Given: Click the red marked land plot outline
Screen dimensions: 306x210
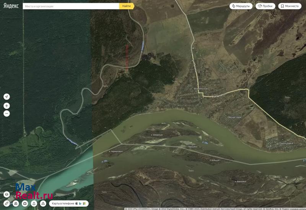Looking at the screenshot, I should (x=127, y=57).
